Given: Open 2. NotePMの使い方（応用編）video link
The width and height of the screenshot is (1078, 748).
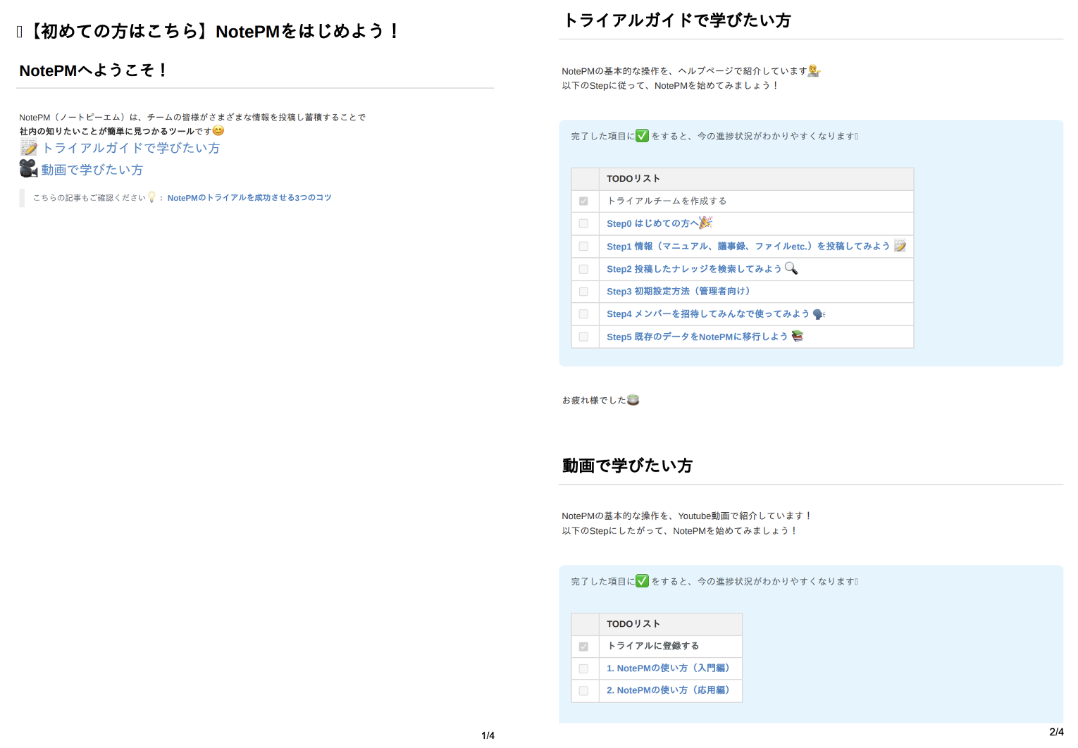Looking at the screenshot, I should [669, 690].
